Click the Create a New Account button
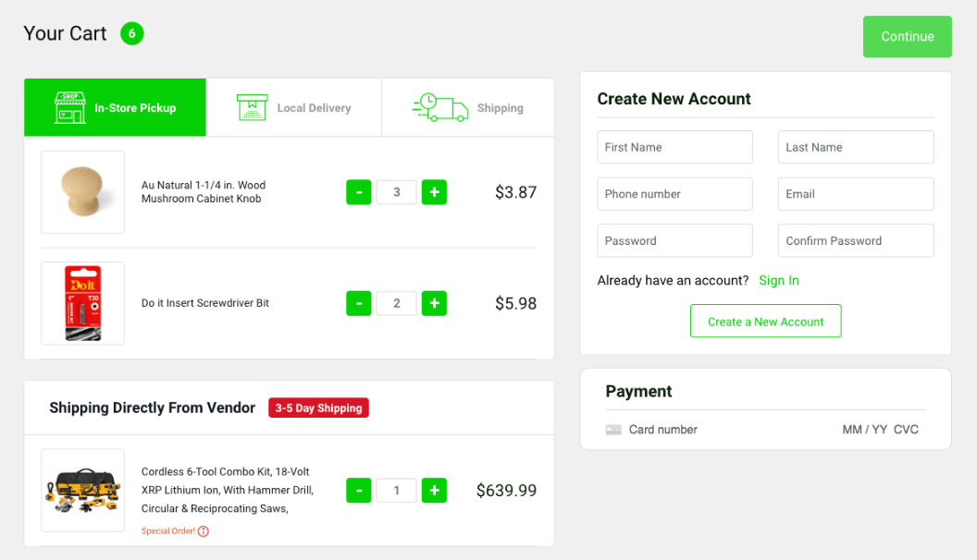This screenshot has width=977, height=560. [x=765, y=322]
